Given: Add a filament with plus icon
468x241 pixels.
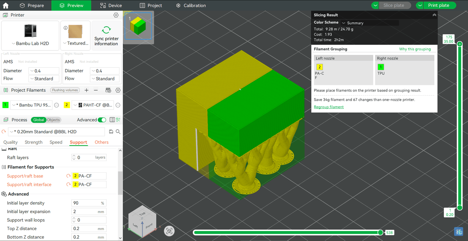Looking at the screenshot, I should click(x=87, y=90).
